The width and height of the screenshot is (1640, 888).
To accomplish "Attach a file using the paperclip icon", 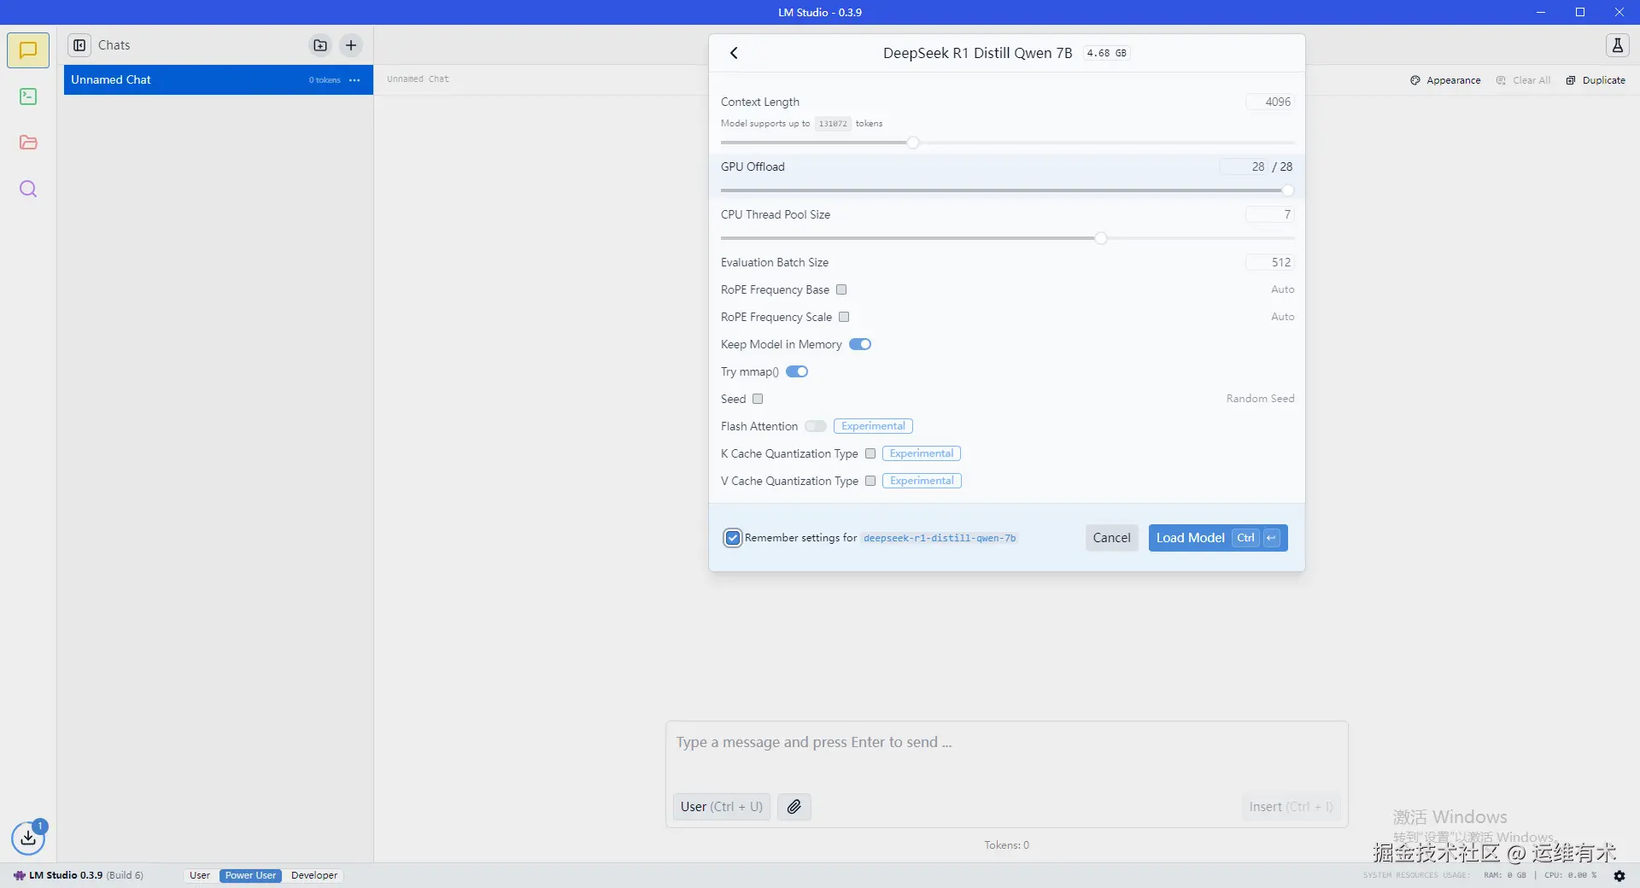I will click(x=794, y=806).
